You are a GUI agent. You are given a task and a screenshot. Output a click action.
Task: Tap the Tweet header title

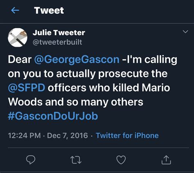click(49, 11)
